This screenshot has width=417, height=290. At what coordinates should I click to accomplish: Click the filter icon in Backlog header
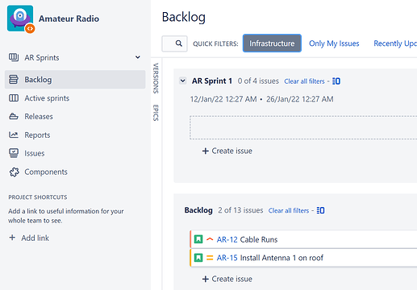click(x=320, y=210)
